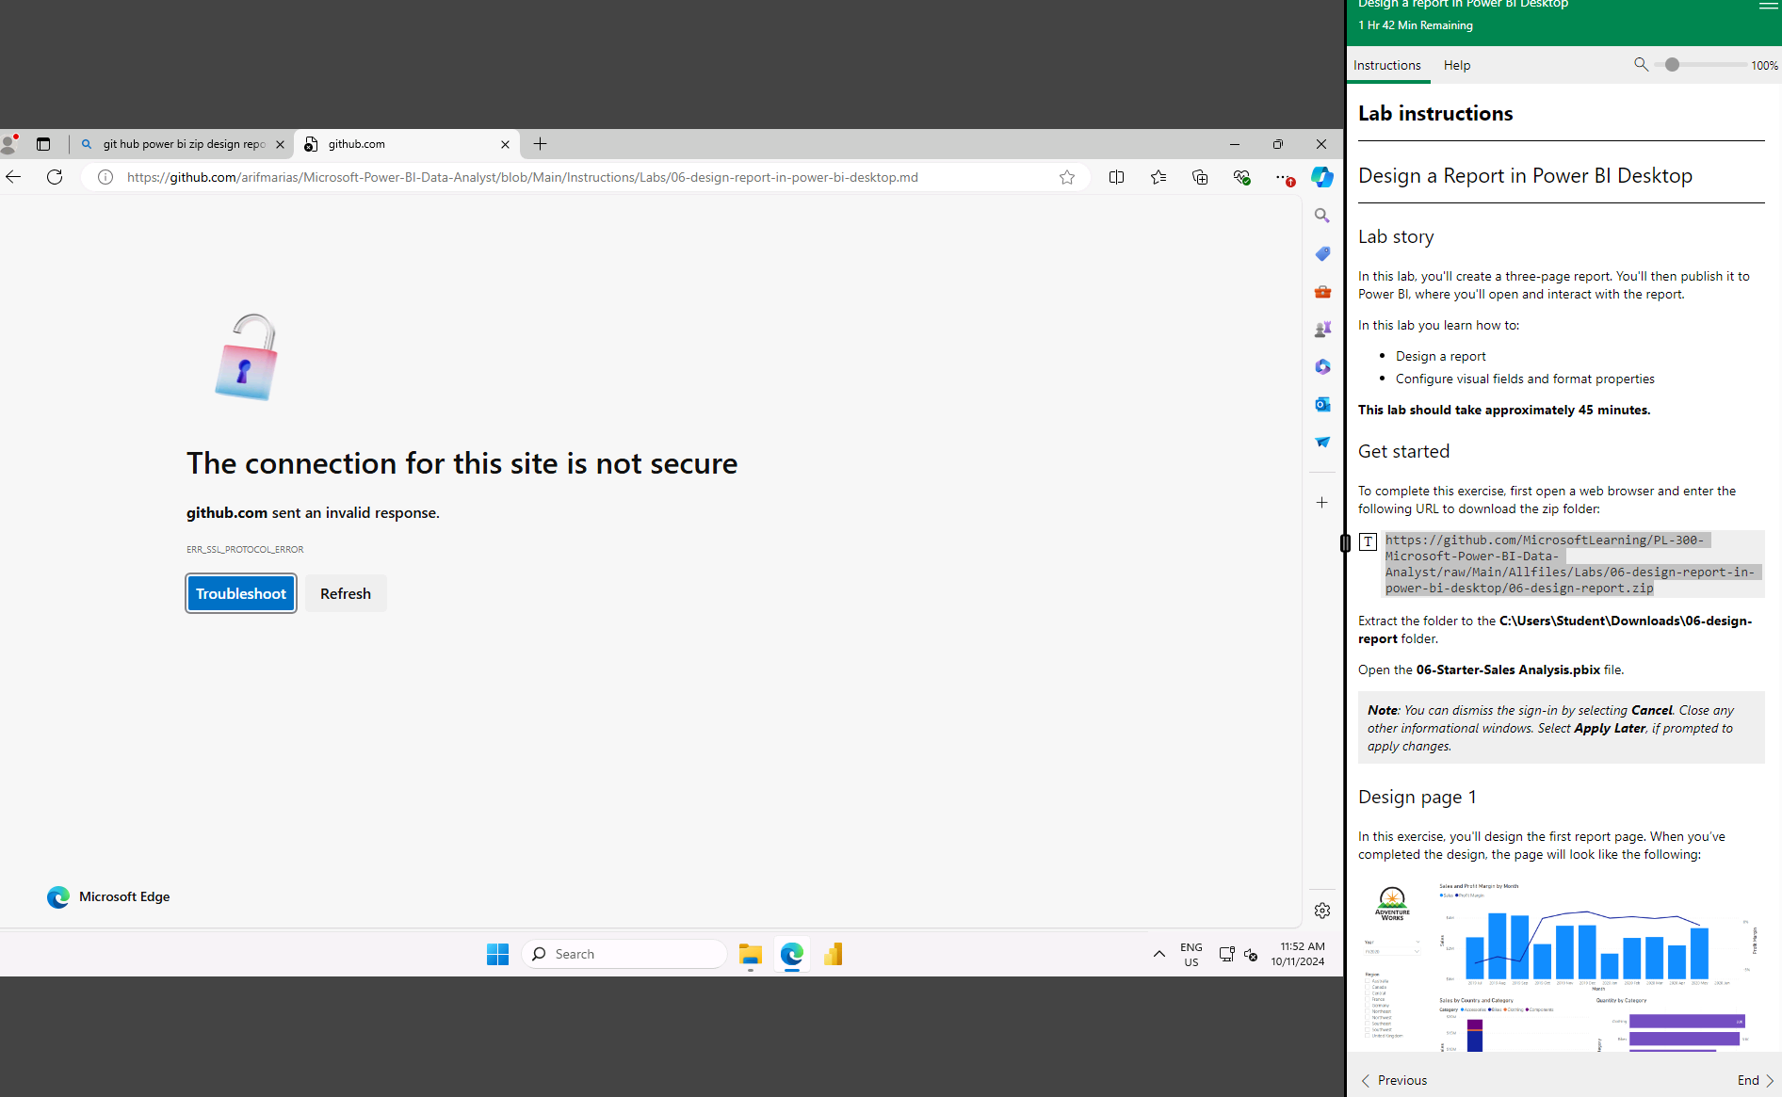View site information icon in address bar
Viewport: 1782px width, 1097px height.
pos(105,177)
